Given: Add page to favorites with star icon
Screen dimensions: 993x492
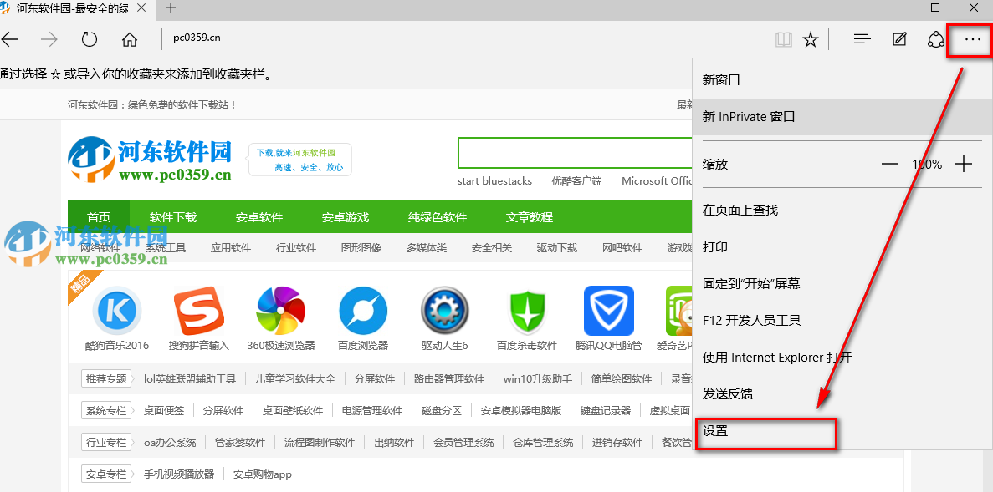Looking at the screenshot, I should point(810,38).
